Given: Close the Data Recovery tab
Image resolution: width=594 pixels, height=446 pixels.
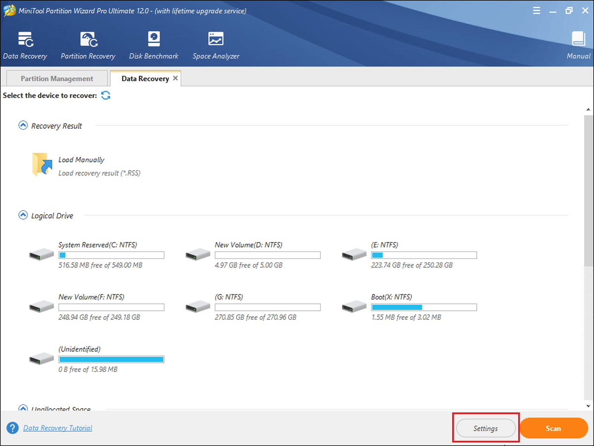Looking at the screenshot, I should coord(175,78).
